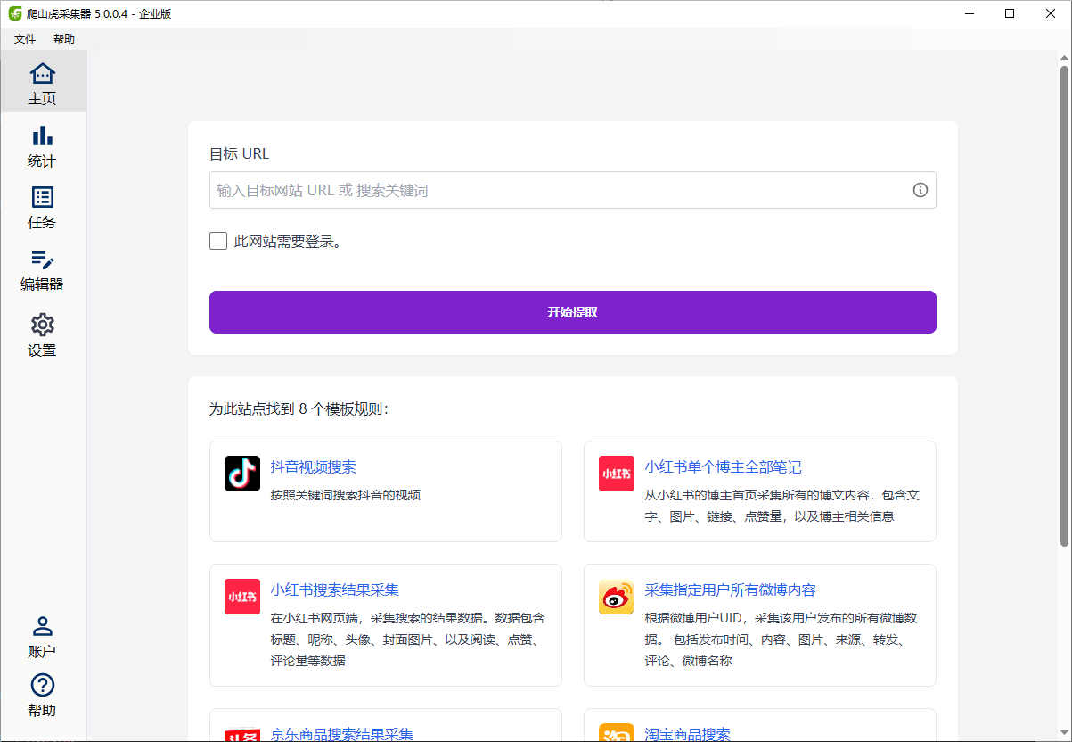Open the 采集指定用户所有微博内容 template link
This screenshot has width=1072, height=742.
click(731, 590)
